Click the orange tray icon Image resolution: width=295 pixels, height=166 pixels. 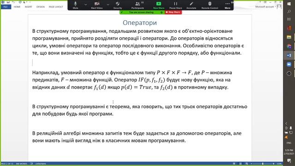click(x=286, y=137)
